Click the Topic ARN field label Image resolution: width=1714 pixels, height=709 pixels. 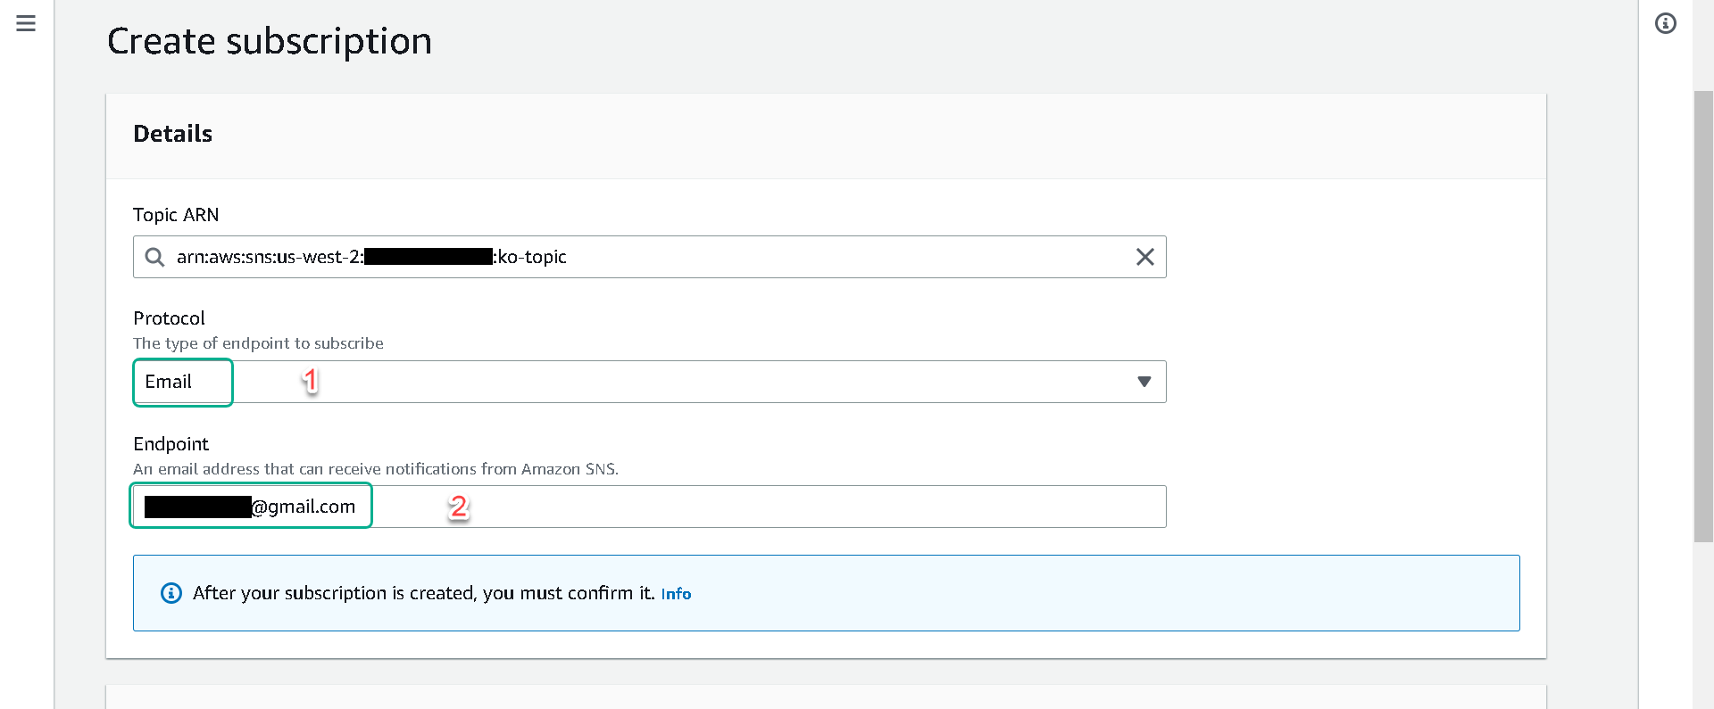tap(176, 215)
